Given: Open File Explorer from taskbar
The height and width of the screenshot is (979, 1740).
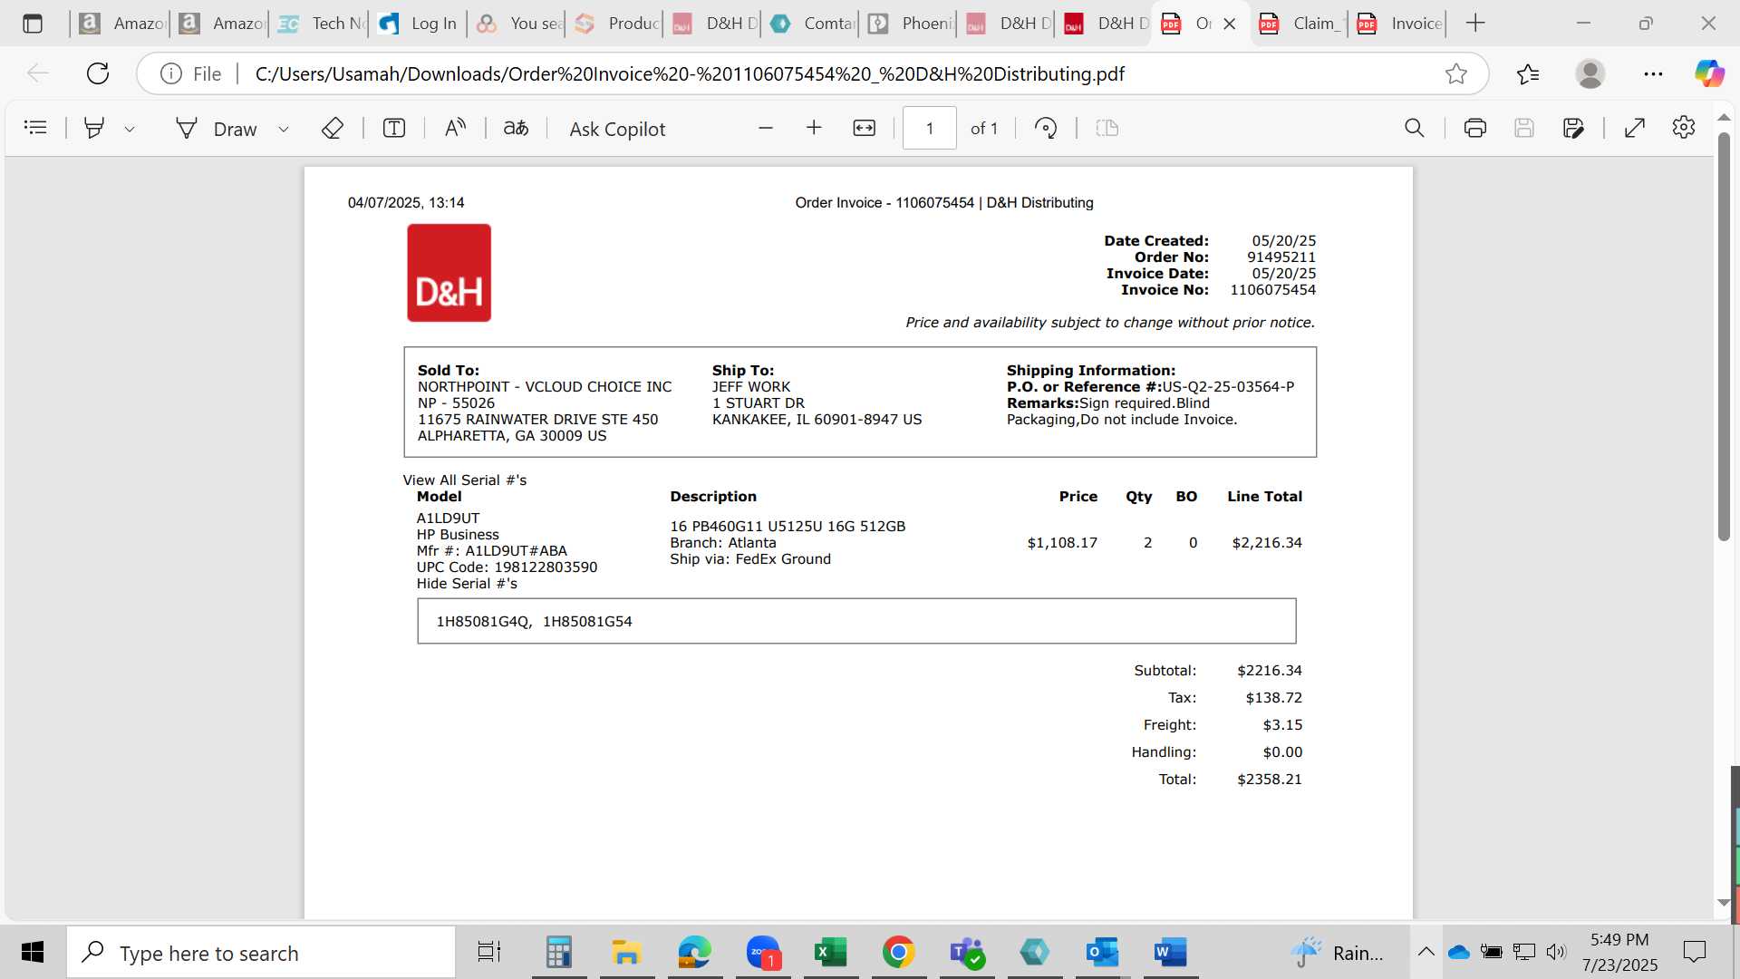Looking at the screenshot, I should (x=626, y=952).
